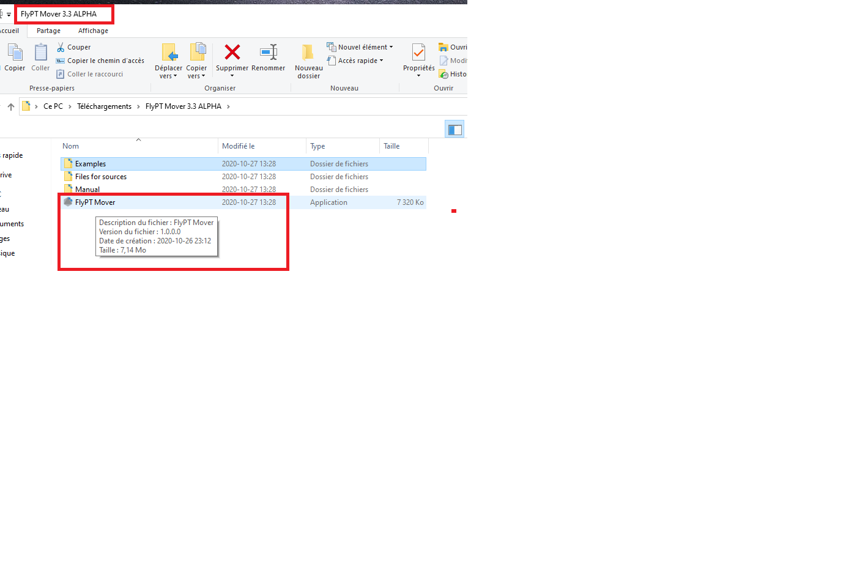Click the Coller paste icon
868x562 pixels.
(x=40, y=53)
